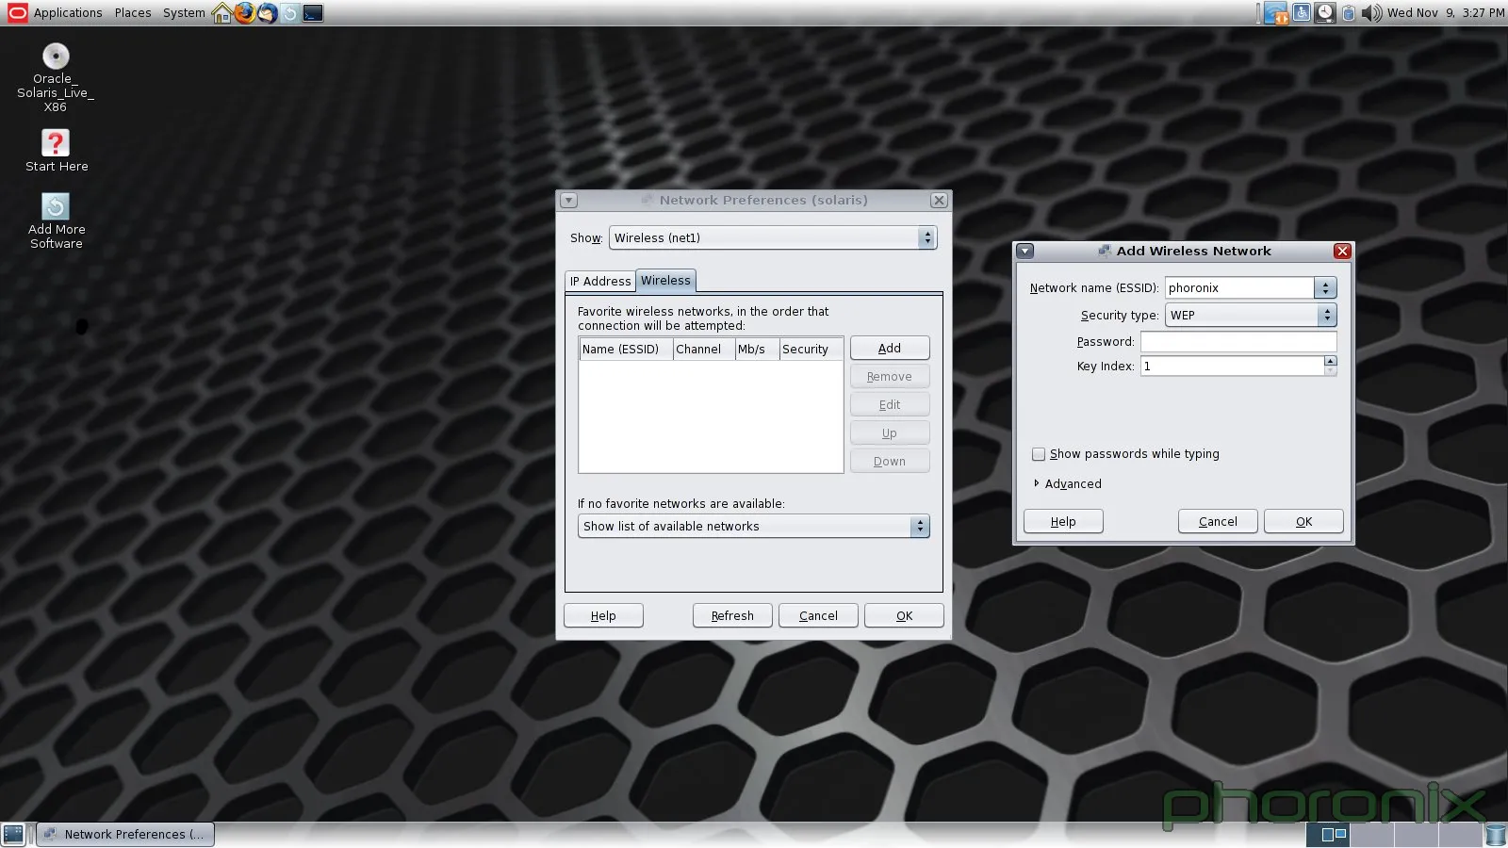Open the Applications menu
The image size is (1508, 848).
click(67, 13)
